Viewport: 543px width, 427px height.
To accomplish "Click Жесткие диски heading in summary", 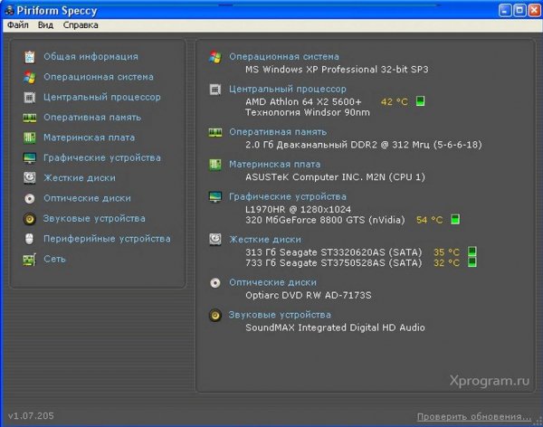I will tap(265, 240).
